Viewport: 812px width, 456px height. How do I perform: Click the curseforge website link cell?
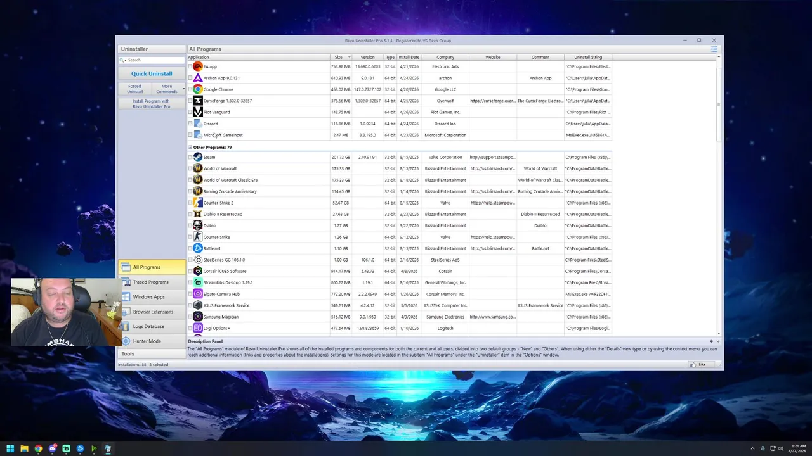[x=492, y=101]
